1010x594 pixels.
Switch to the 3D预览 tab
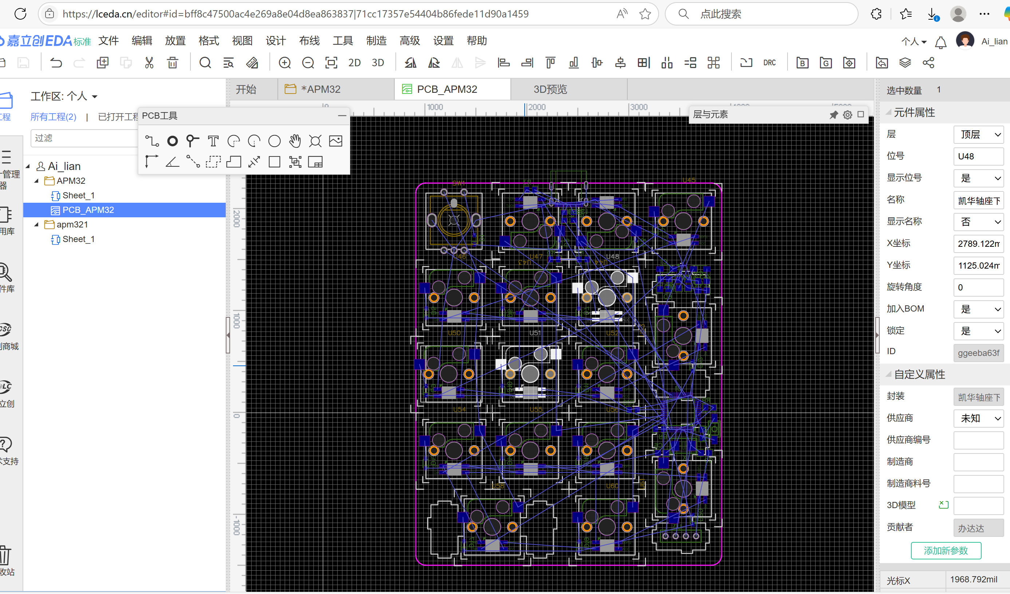pos(550,89)
